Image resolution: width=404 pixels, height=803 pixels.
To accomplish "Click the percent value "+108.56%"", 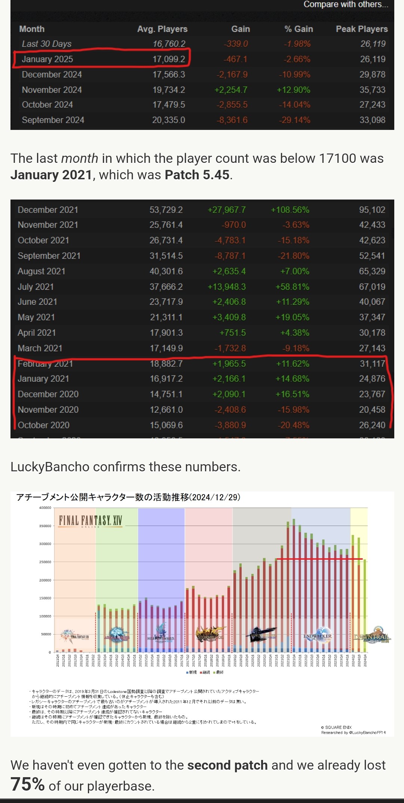I will 290,210.
